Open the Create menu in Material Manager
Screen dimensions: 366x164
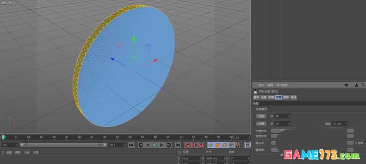[9, 152]
